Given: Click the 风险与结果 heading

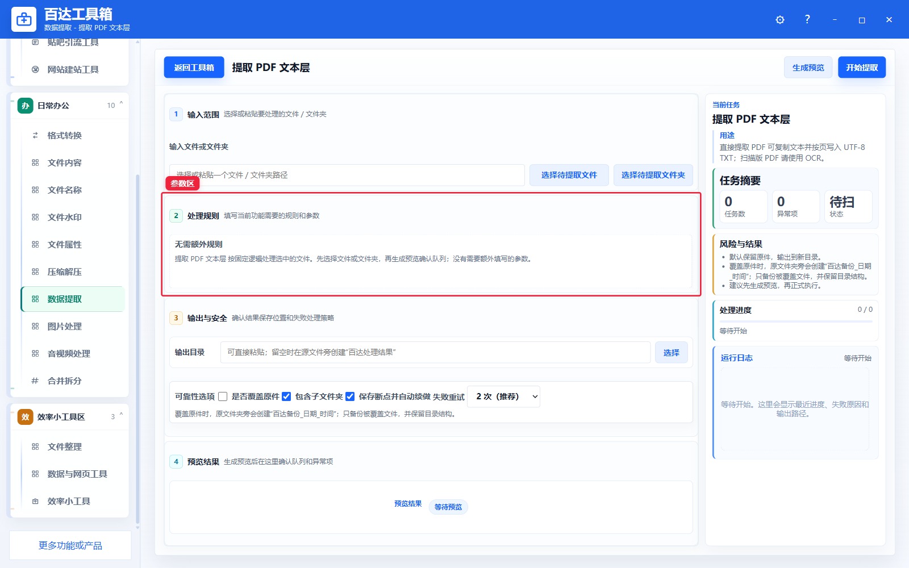Looking at the screenshot, I should [741, 244].
